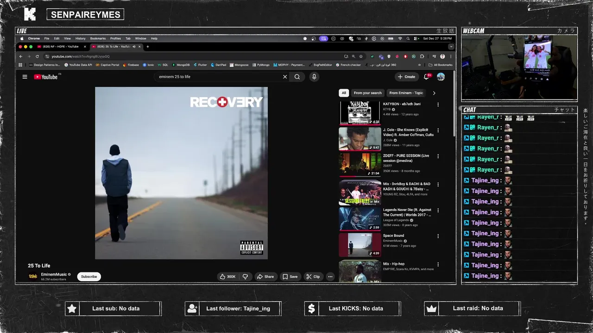Open options menu for Space Bound
Image resolution: width=593 pixels, height=333 pixels.
(438, 236)
